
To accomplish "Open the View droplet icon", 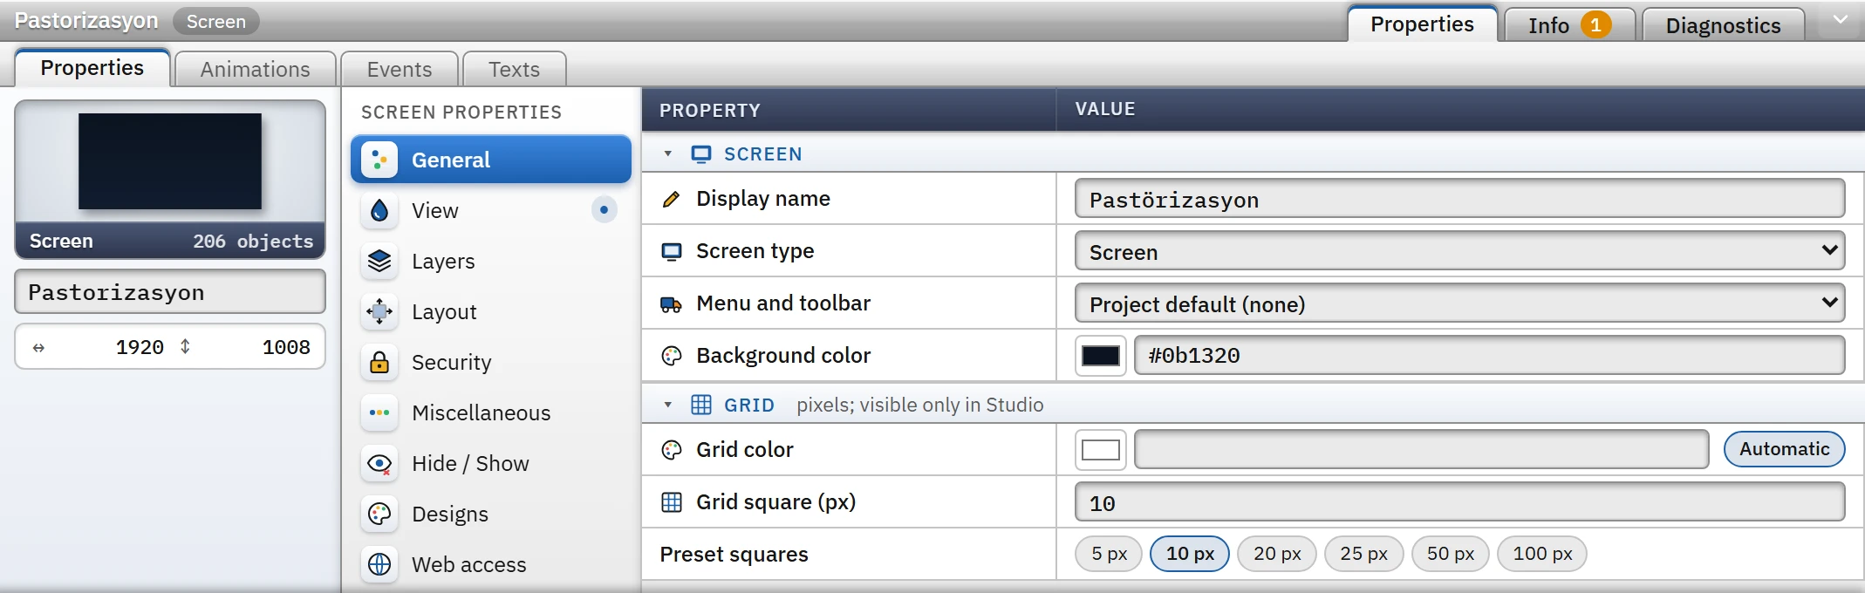I will (x=379, y=210).
